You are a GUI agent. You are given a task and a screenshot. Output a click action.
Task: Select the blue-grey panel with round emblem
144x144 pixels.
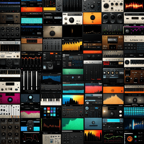coord(93,123)
